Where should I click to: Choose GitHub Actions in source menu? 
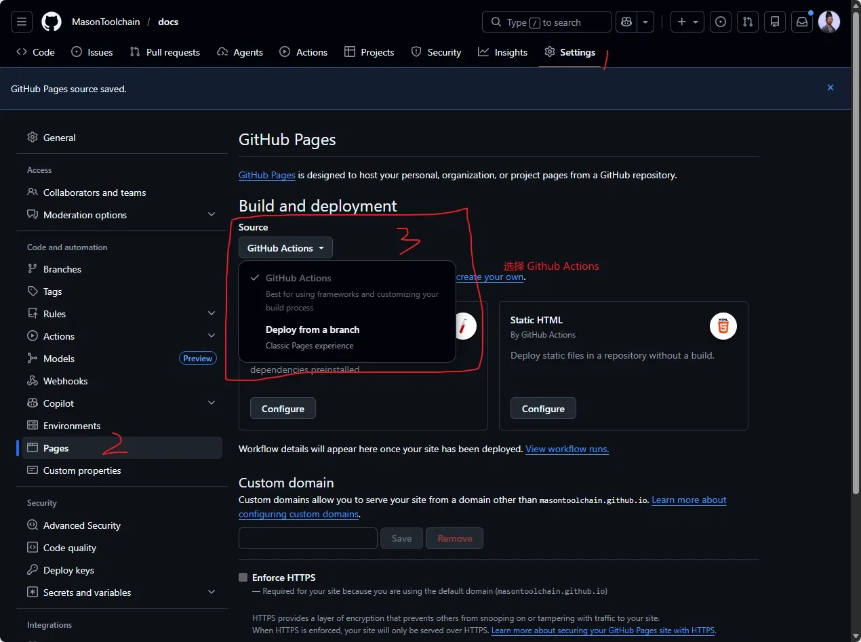(x=347, y=292)
